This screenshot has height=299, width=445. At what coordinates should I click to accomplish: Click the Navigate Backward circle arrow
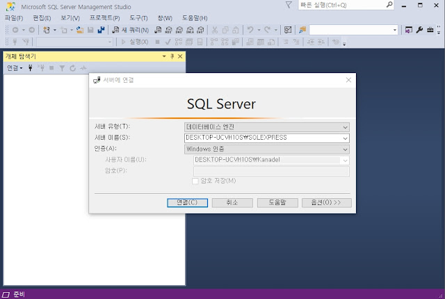click(15, 30)
